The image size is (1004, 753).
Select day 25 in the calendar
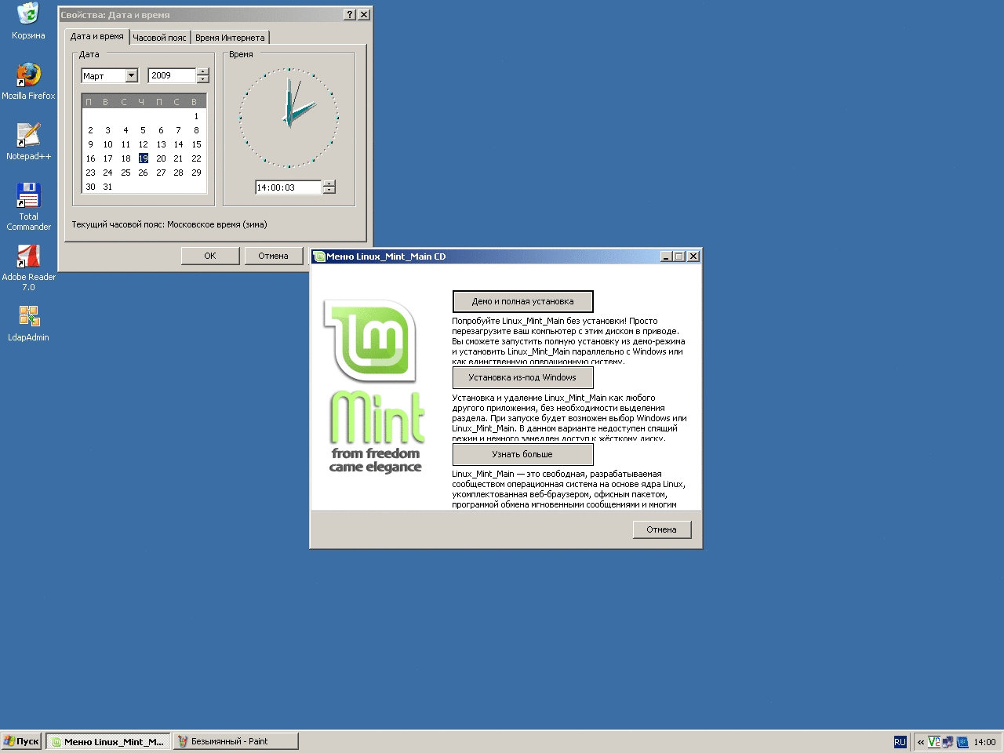[x=125, y=173]
